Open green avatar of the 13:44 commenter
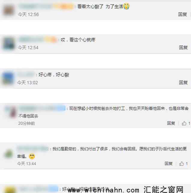The width and height of the screenshot is (191, 193). click(9, 154)
